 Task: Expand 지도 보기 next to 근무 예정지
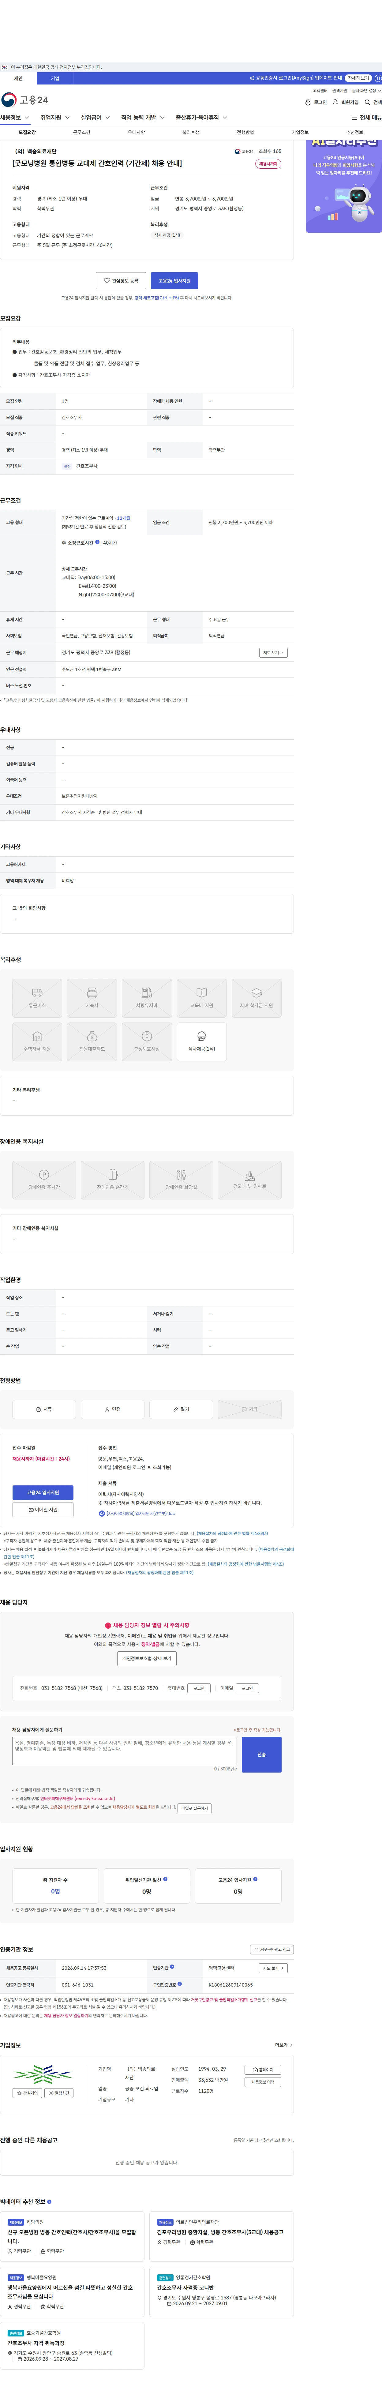tap(273, 653)
